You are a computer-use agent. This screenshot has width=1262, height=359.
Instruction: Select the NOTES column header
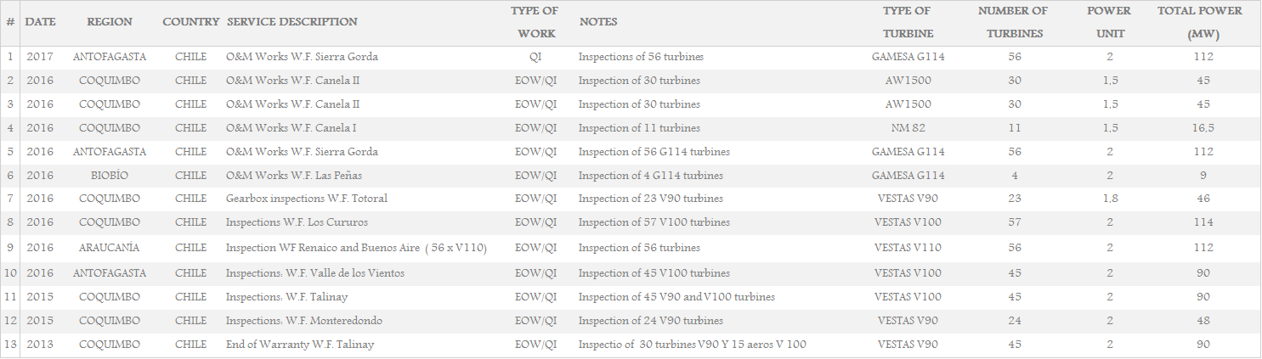598,22
